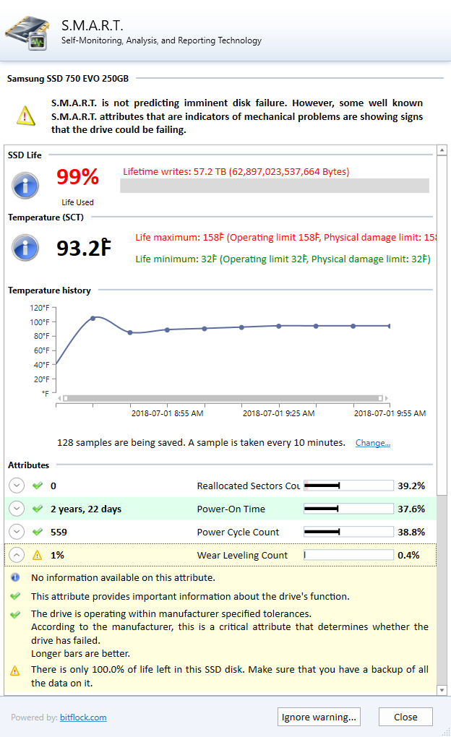
Task: Click the '2018-07-01 9:25 AM' axis label
Action: pyautogui.click(x=278, y=413)
